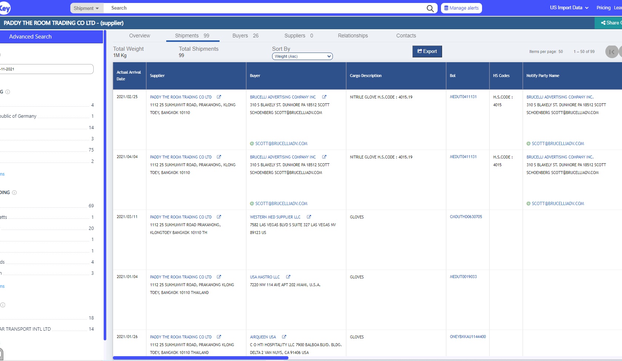Expand the Sort By Weight (Asc) dropdown

tap(302, 56)
